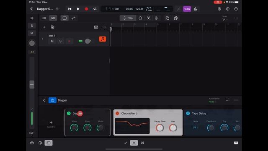
Task: Move the channel strip volume fader
Action: pos(32,85)
